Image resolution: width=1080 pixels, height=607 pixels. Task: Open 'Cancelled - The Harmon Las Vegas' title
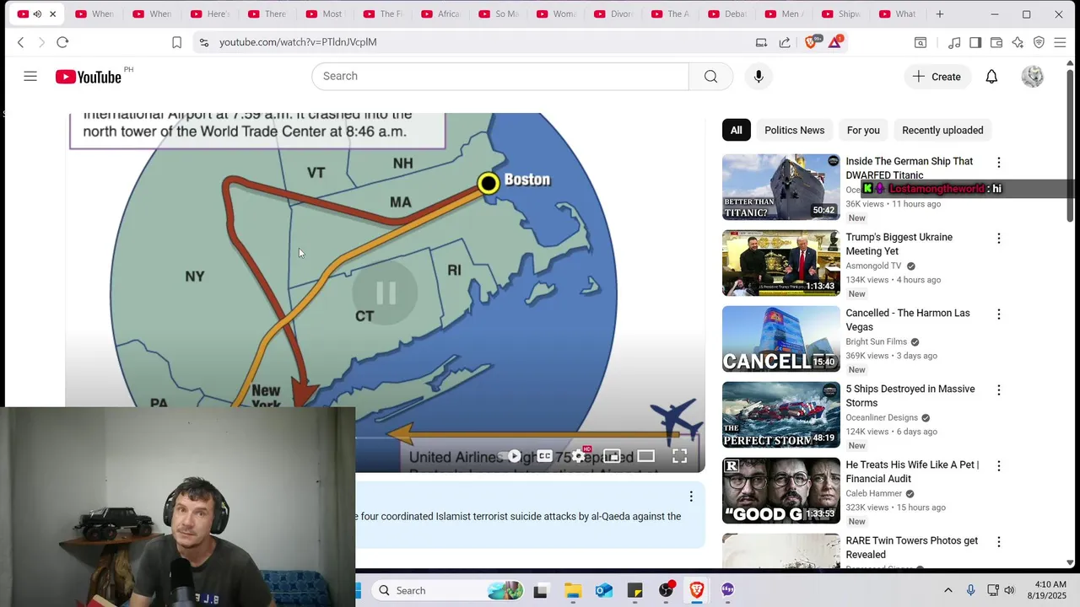coord(908,320)
